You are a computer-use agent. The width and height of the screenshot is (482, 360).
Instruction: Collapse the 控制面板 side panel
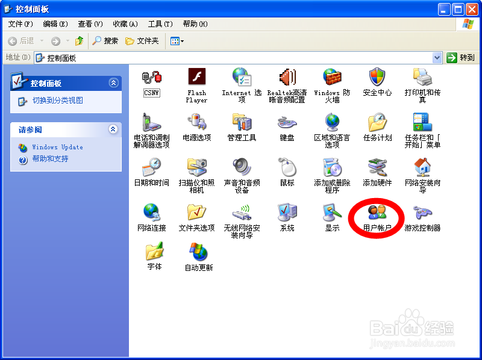click(114, 83)
